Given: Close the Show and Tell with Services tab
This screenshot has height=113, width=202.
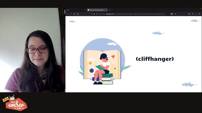Looking at the screenshot, I should coord(106,10).
